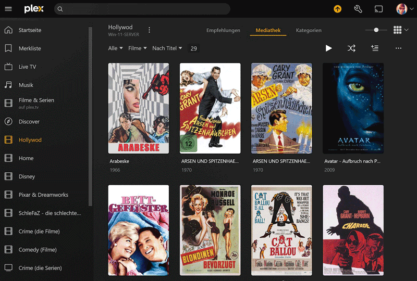Click the Home library film icon

pos(8,158)
